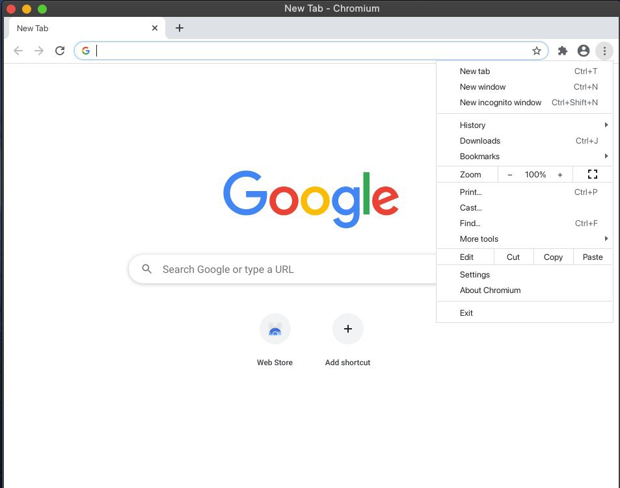Click the Add shortcut label
This screenshot has width=620, height=488.
[x=347, y=363]
